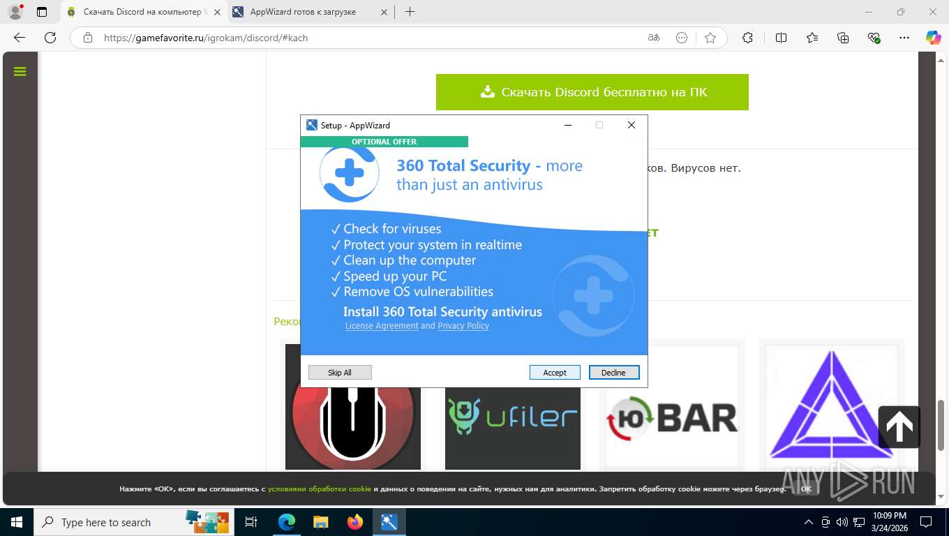
Task: Close the Скачать Discord tab
Action: [x=217, y=12]
